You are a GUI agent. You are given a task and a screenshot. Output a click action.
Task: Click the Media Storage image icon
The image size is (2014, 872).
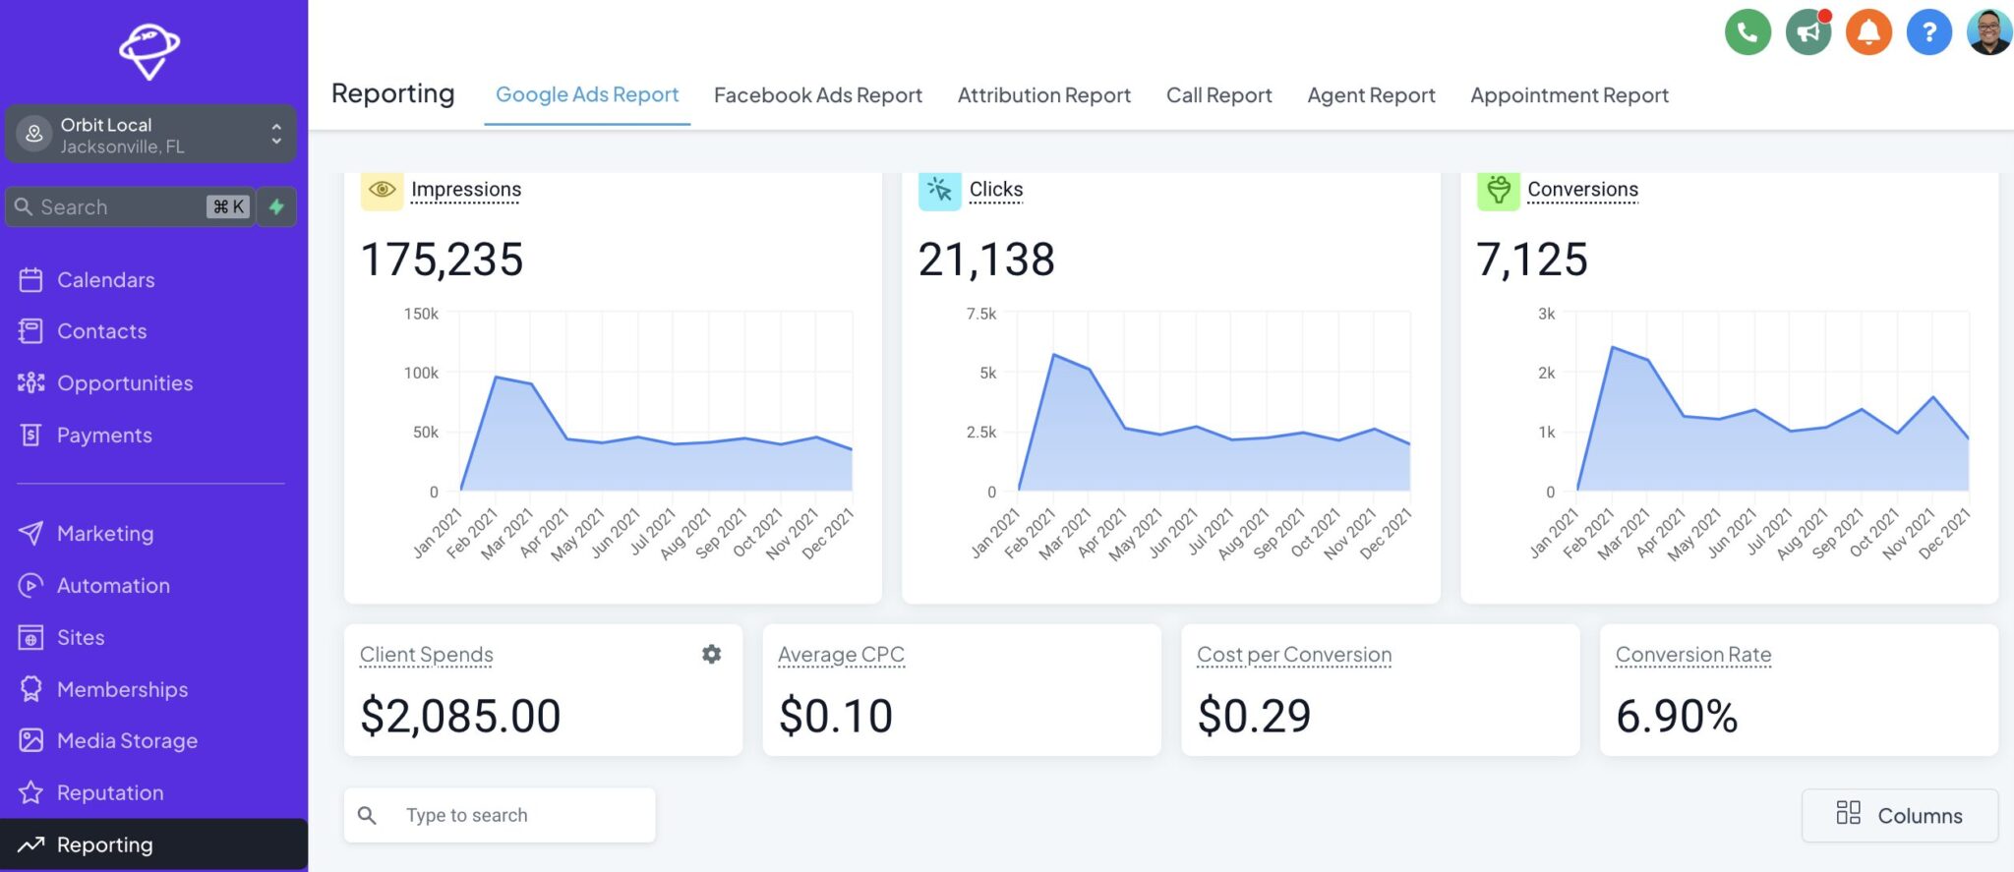[x=30, y=740]
